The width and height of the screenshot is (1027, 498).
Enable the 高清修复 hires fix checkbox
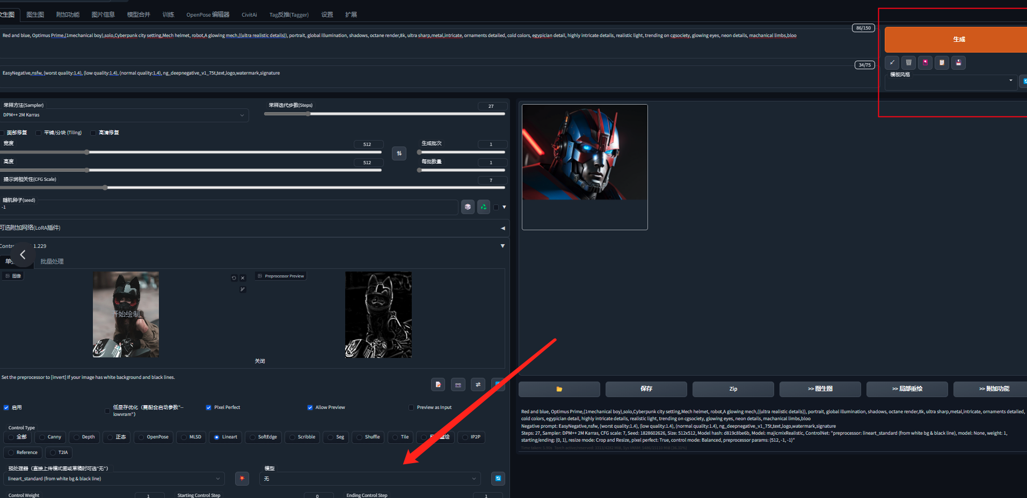pos(93,133)
